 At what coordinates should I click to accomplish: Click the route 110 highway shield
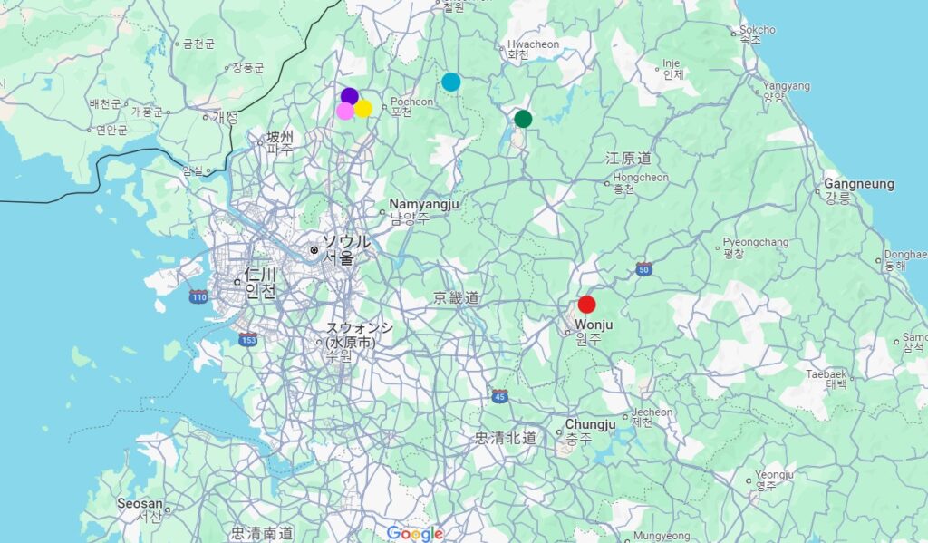tap(198, 296)
